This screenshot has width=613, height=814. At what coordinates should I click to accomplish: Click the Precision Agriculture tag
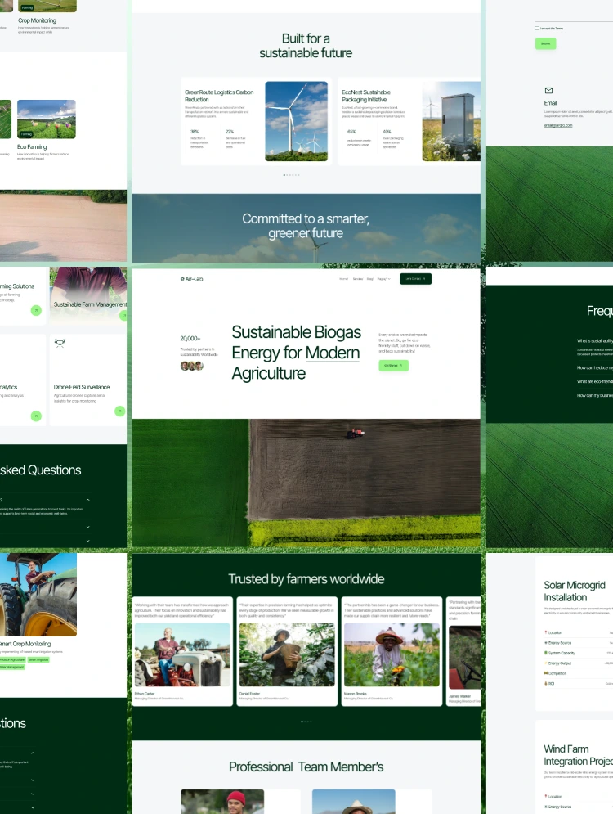[12, 660]
